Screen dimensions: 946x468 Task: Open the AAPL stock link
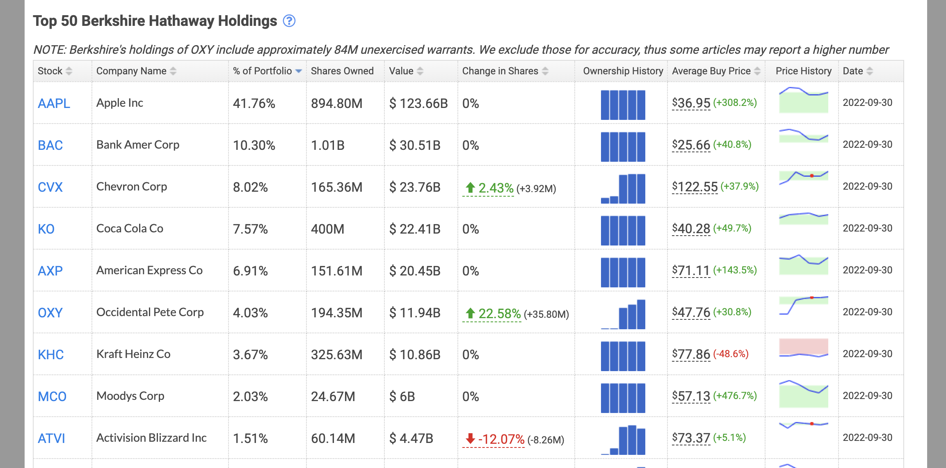(x=54, y=103)
